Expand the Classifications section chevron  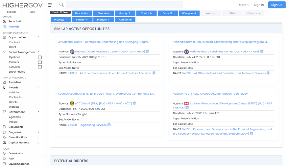click(x=38, y=138)
